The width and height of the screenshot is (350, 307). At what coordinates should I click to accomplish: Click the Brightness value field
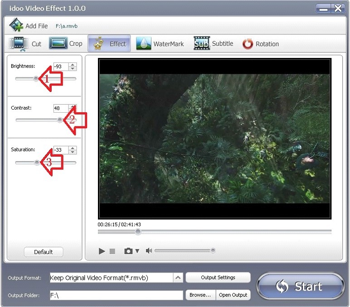pos(61,67)
